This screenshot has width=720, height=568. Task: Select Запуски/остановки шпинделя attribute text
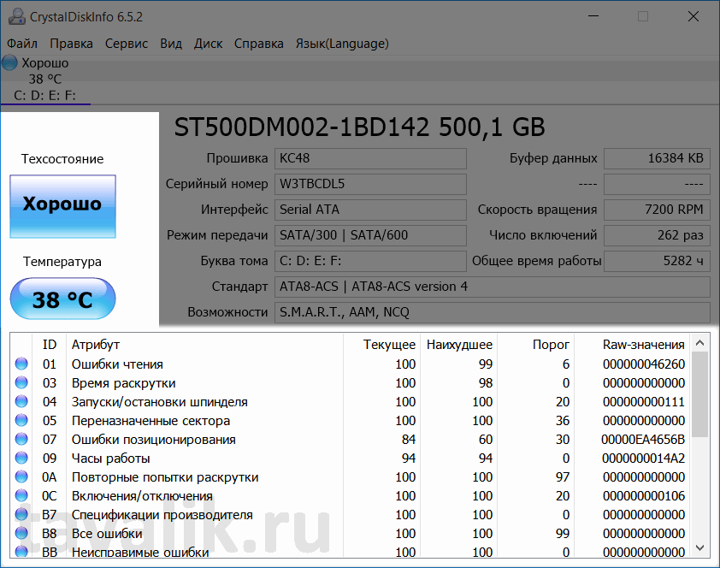[x=159, y=402]
